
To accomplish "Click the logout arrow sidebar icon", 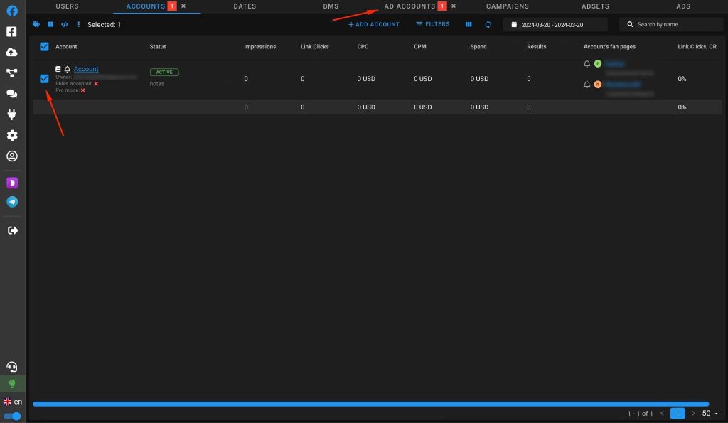I will [13, 231].
